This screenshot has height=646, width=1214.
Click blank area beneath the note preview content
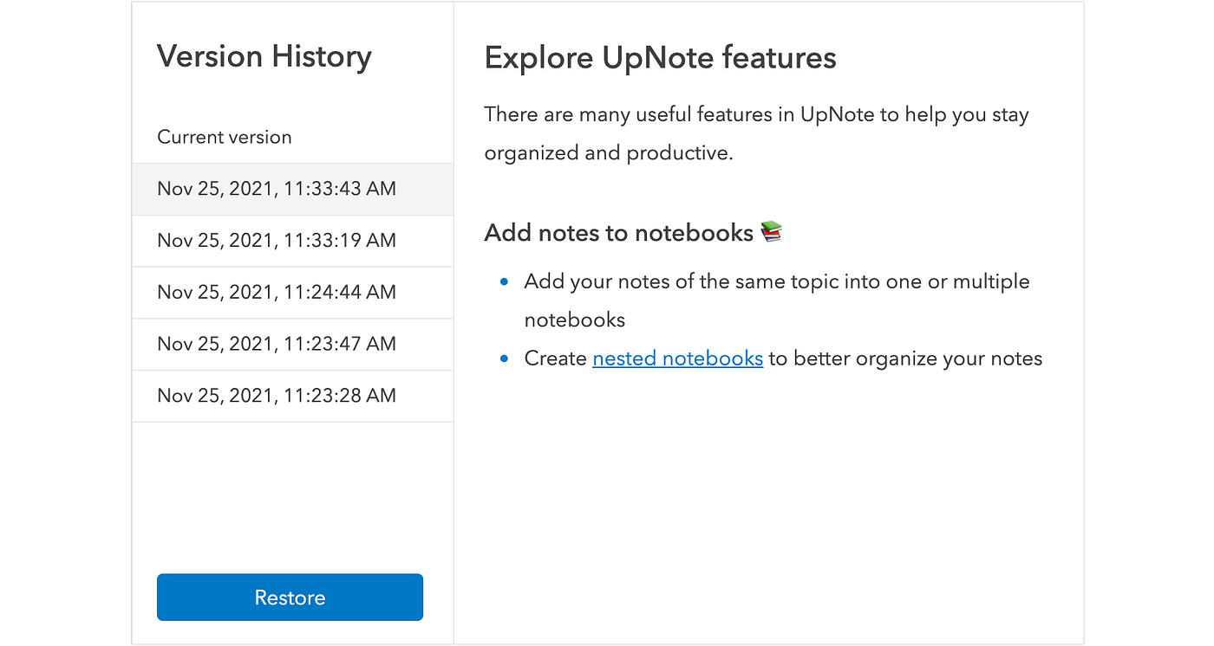[768, 502]
